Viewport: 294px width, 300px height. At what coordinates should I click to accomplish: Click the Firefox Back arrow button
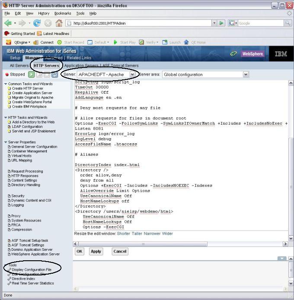[8, 23]
